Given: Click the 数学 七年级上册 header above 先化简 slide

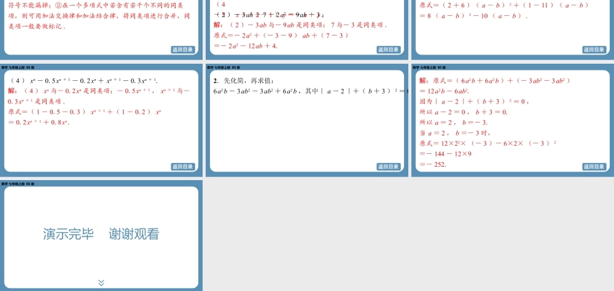Looking at the screenshot, I should (223, 67).
